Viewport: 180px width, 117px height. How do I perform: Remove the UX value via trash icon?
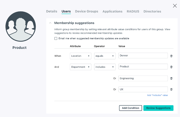[x=171, y=89]
